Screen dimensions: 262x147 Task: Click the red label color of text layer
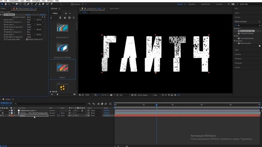12,116
